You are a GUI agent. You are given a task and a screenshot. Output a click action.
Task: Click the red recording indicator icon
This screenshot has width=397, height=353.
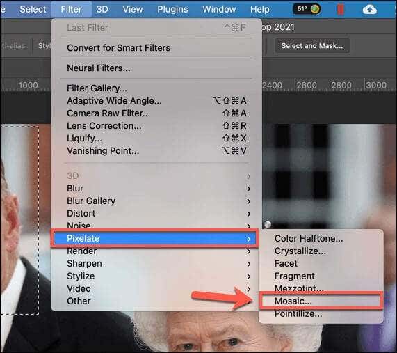coord(341,10)
